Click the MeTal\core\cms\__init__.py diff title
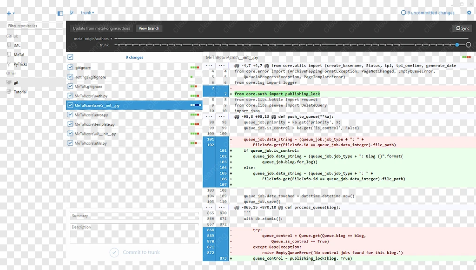This screenshot has width=476, height=270. click(232, 57)
